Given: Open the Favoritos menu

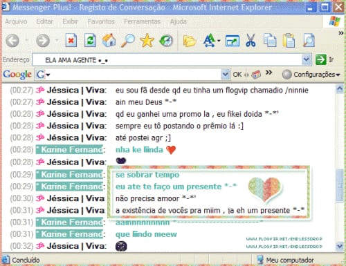Looking at the screenshot, I should (101, 21).
